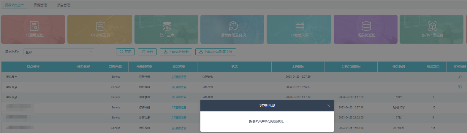This screenshot has width=467, height=133.
Task: Click the 数据来源 column header
Action: [x=115, y=67]
